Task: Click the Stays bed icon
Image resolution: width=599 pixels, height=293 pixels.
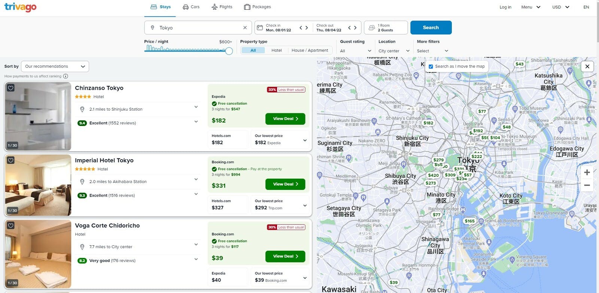Action: (x=153, y=7)
